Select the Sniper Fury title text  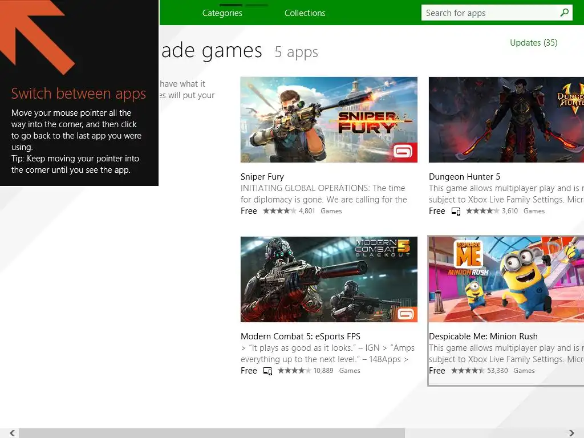pos(262,177)
